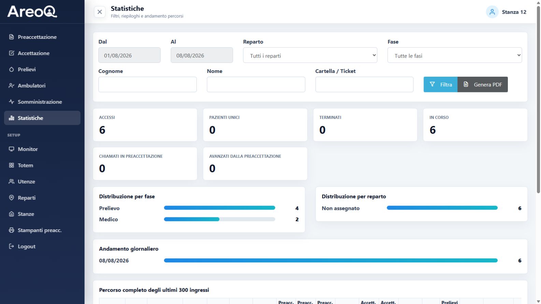The height and width of the screenshot is (304, 541).
Task: Click the page vertical scrollbar
Action: [x=538, y=99]
